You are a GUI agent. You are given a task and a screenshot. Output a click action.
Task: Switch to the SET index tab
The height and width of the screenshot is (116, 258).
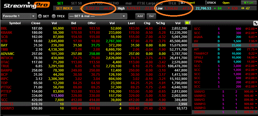click(60, 3)
